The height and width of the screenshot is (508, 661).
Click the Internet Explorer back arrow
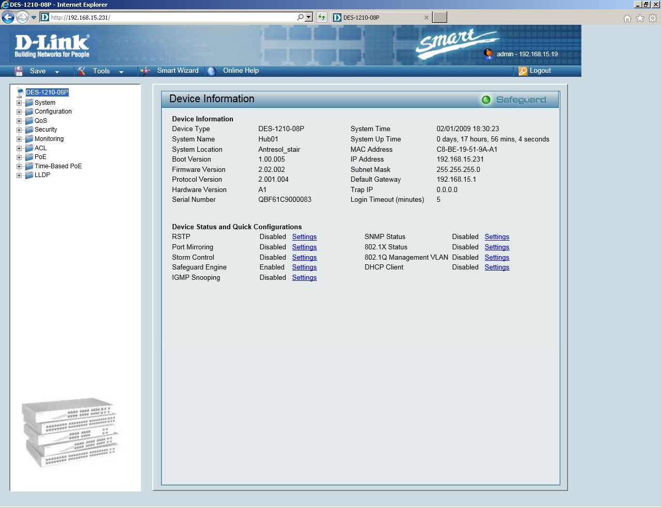point(8,18)
